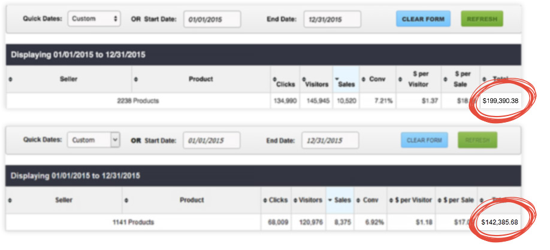Sort lower table by Seller arrow icon
This screenshot has width=550, height=250.
click(10, 200)
